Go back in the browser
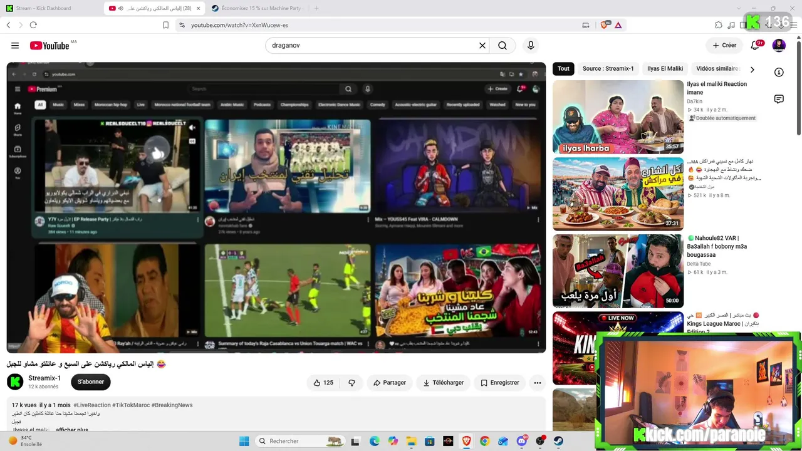The width and height of the screenshot is (802, 451). click(x=8, y=25)
